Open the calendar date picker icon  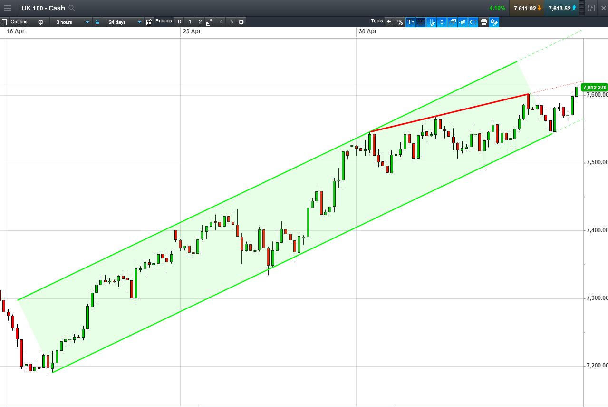pyautogui.click(x=149, y=22)
